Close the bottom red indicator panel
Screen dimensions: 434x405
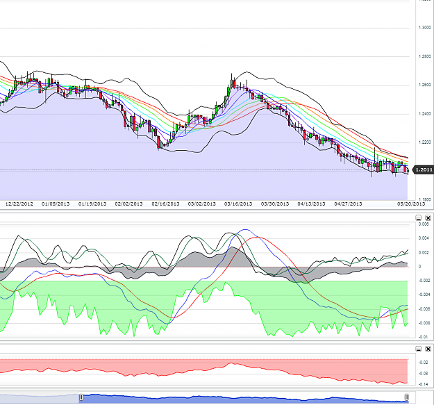pos(428,349)
